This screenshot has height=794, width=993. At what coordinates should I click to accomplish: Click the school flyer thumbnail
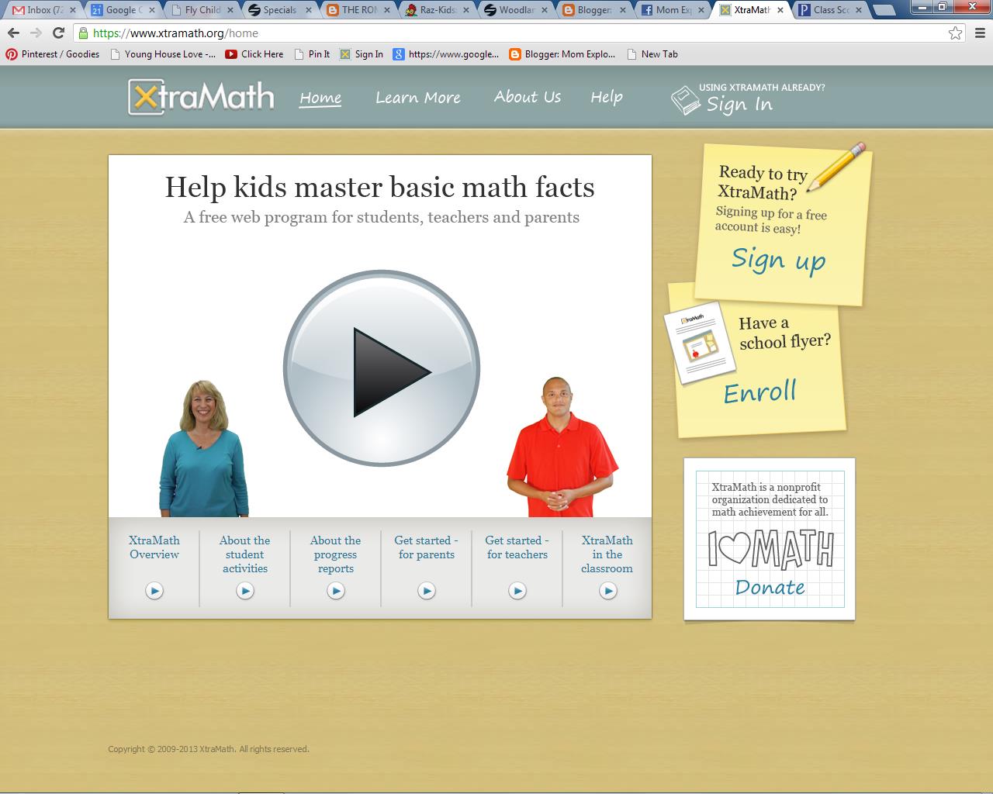(701, 343)
